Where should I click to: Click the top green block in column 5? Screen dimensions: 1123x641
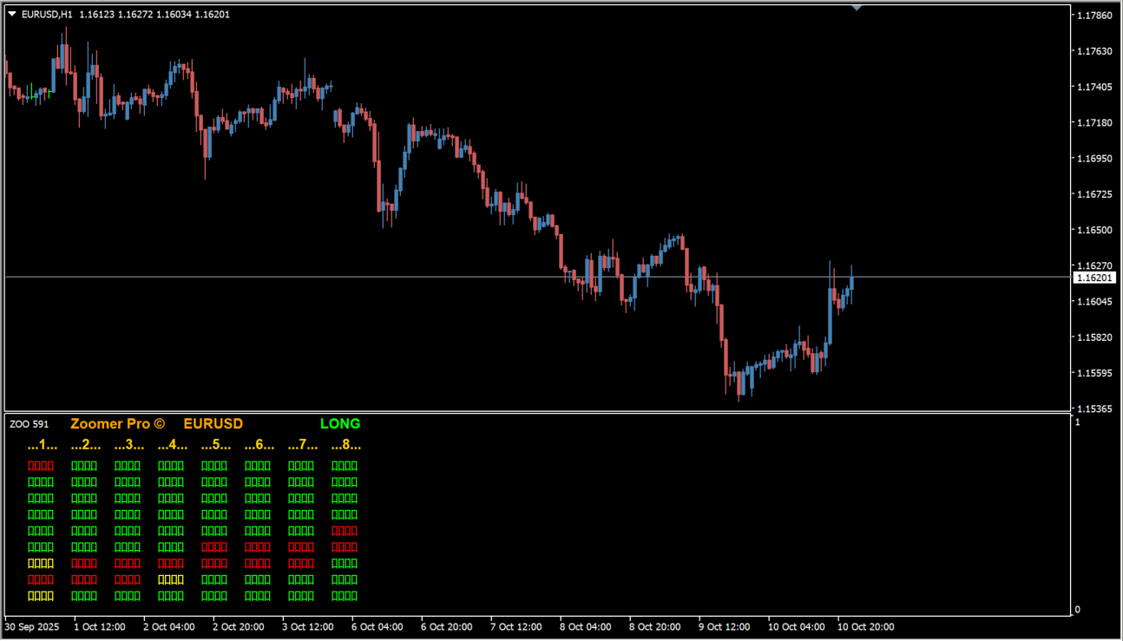[214, 466]
